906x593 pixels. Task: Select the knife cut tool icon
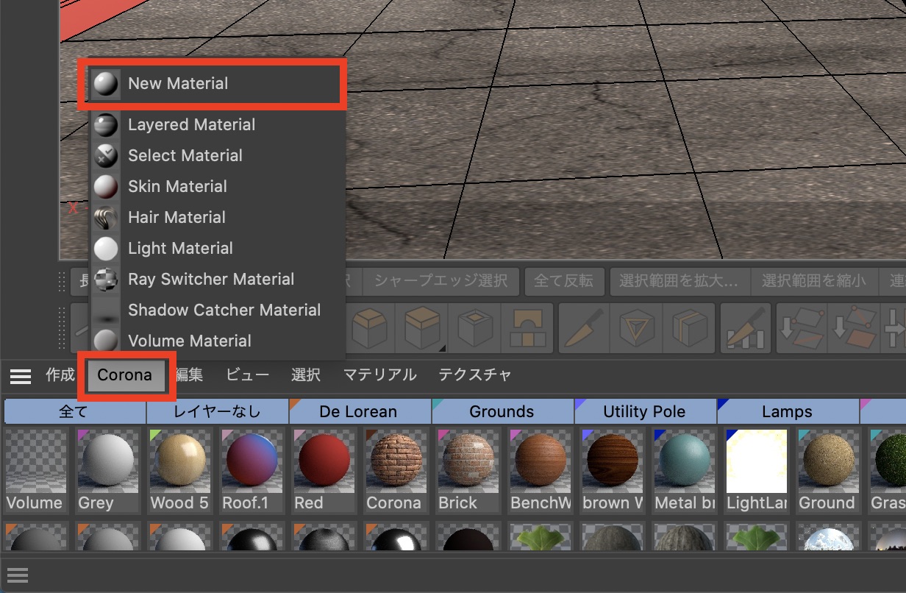coord(581,328)
